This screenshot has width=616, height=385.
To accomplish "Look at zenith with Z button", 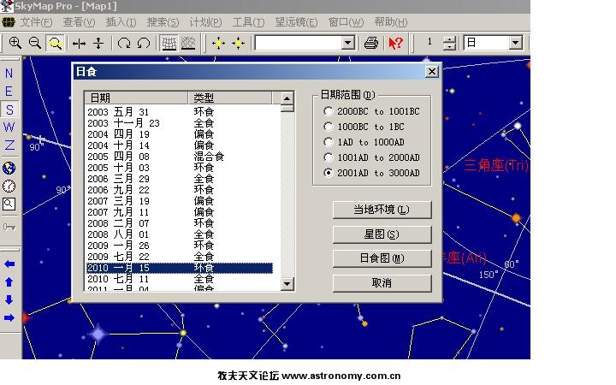I will point(9,145).
